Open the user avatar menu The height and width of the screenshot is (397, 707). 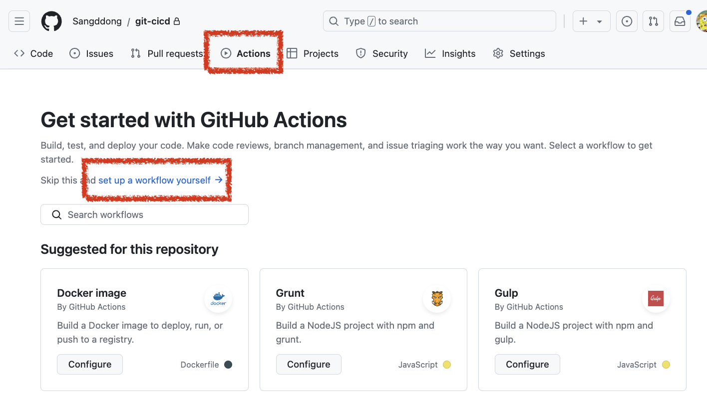(x=702, y=21)
